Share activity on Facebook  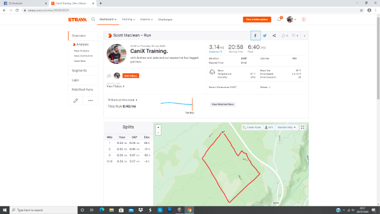(255, 36)
